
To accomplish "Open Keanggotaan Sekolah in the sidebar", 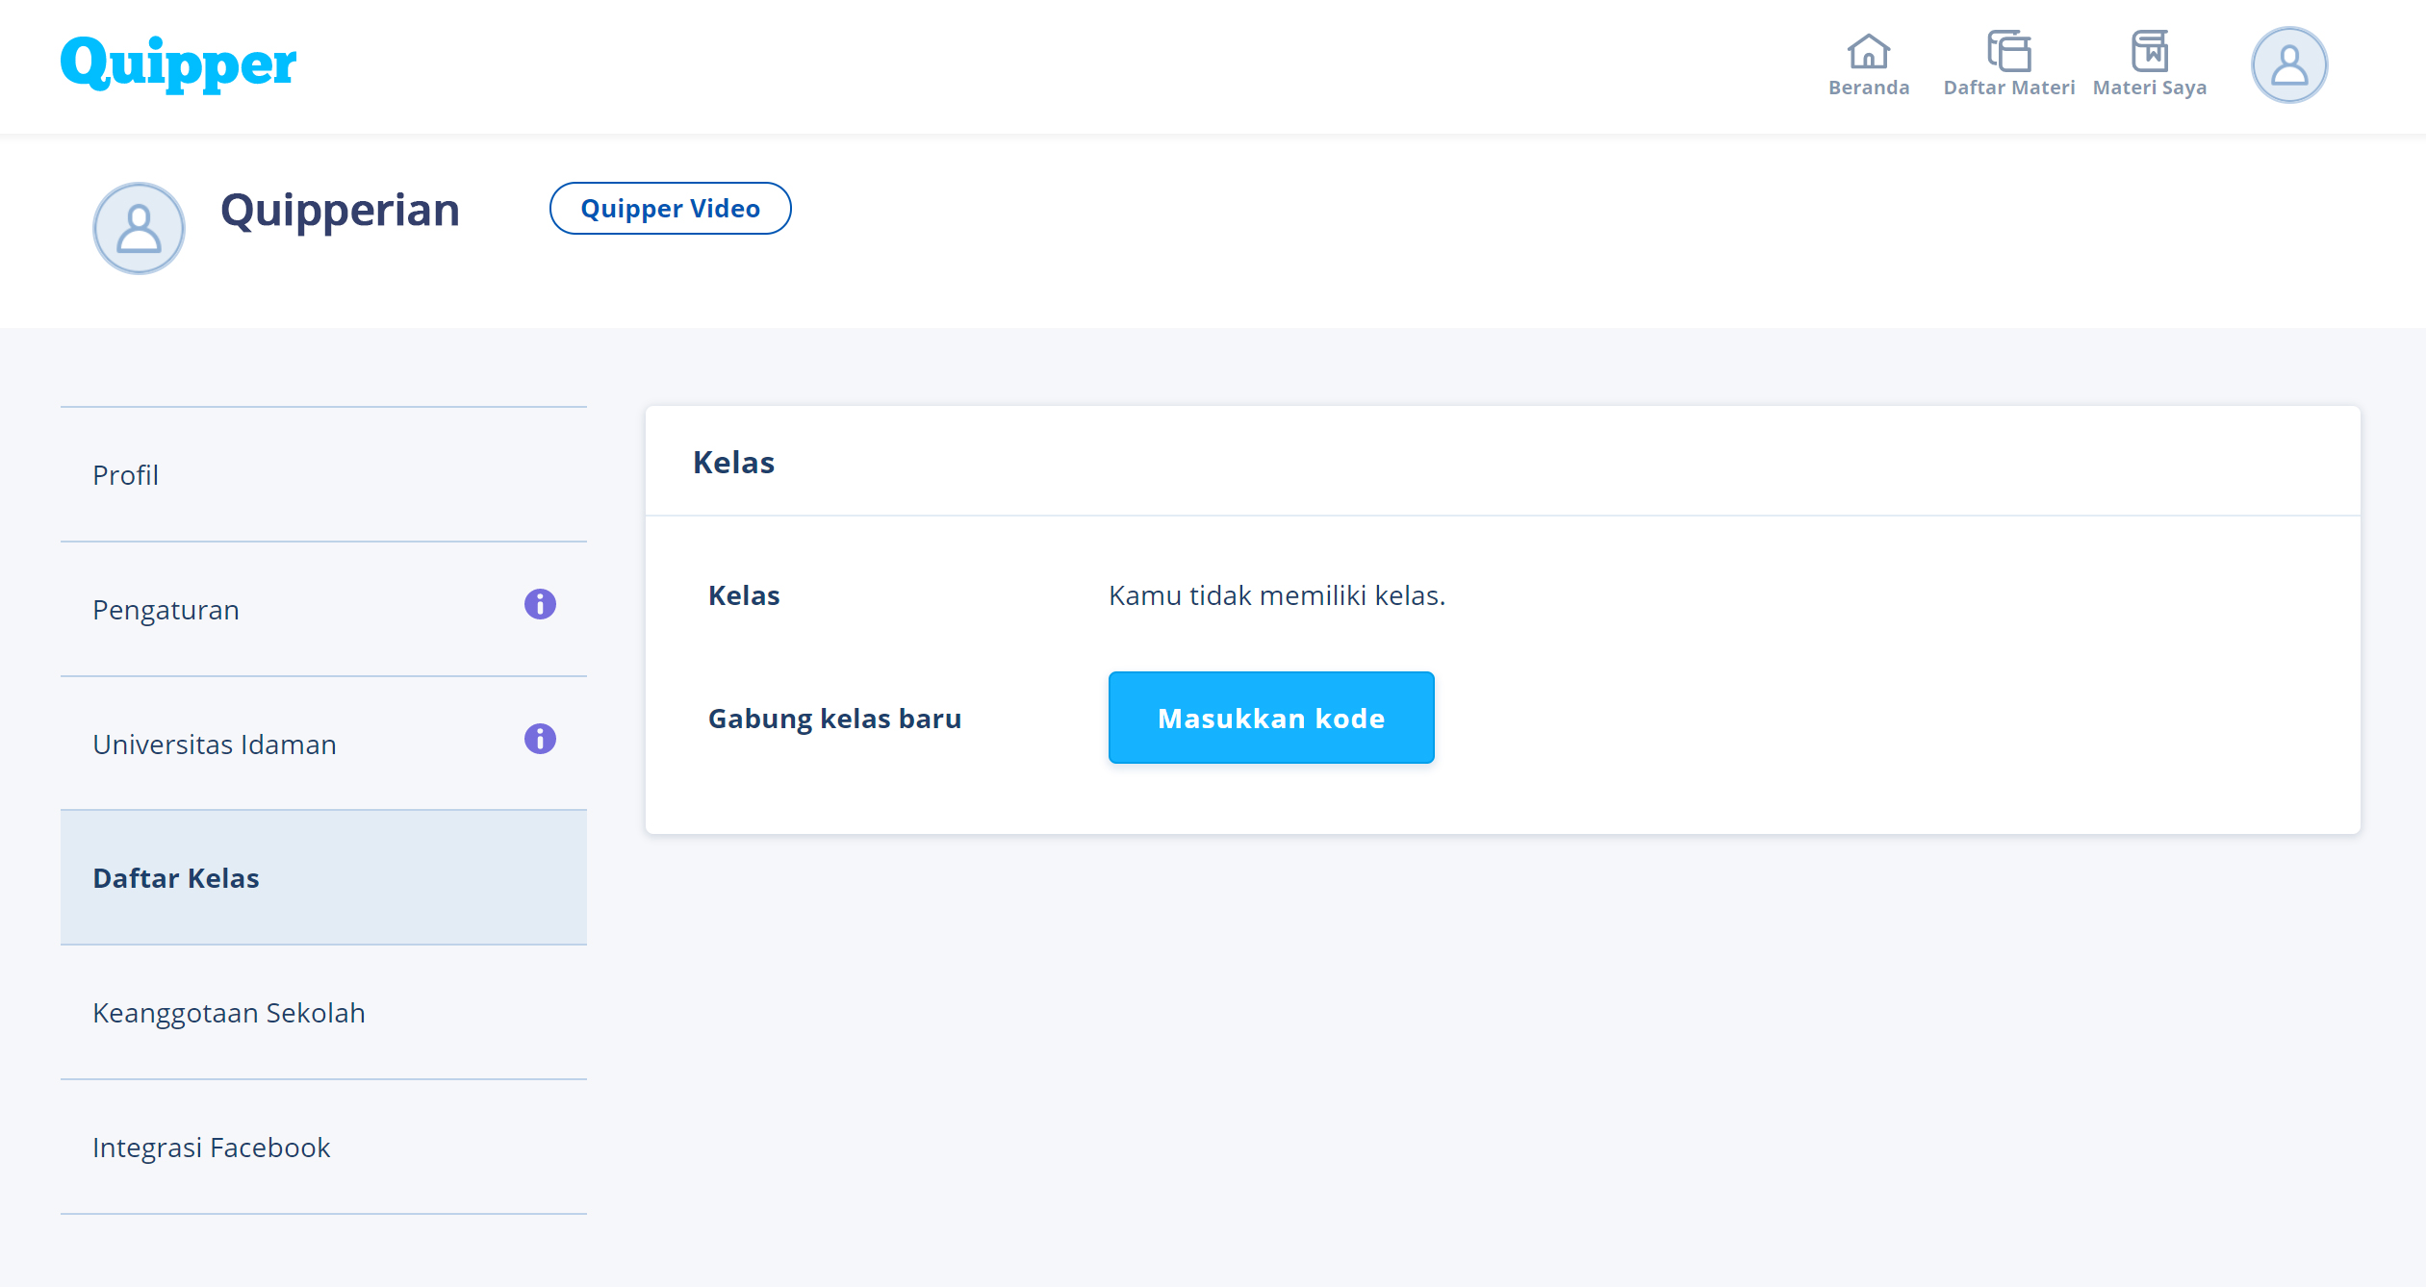I will coord(323,1012).
